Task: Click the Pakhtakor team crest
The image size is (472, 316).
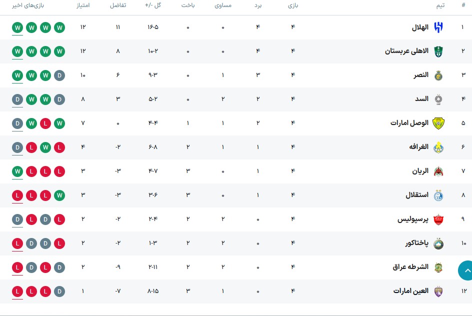Action: click(x=438, y=243)
